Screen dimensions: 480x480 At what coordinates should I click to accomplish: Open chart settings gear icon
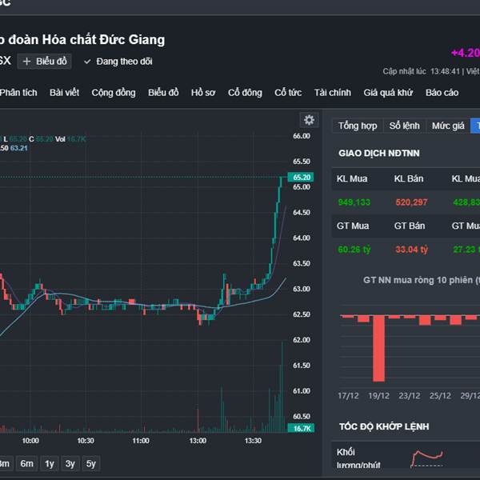coord(309,120)
